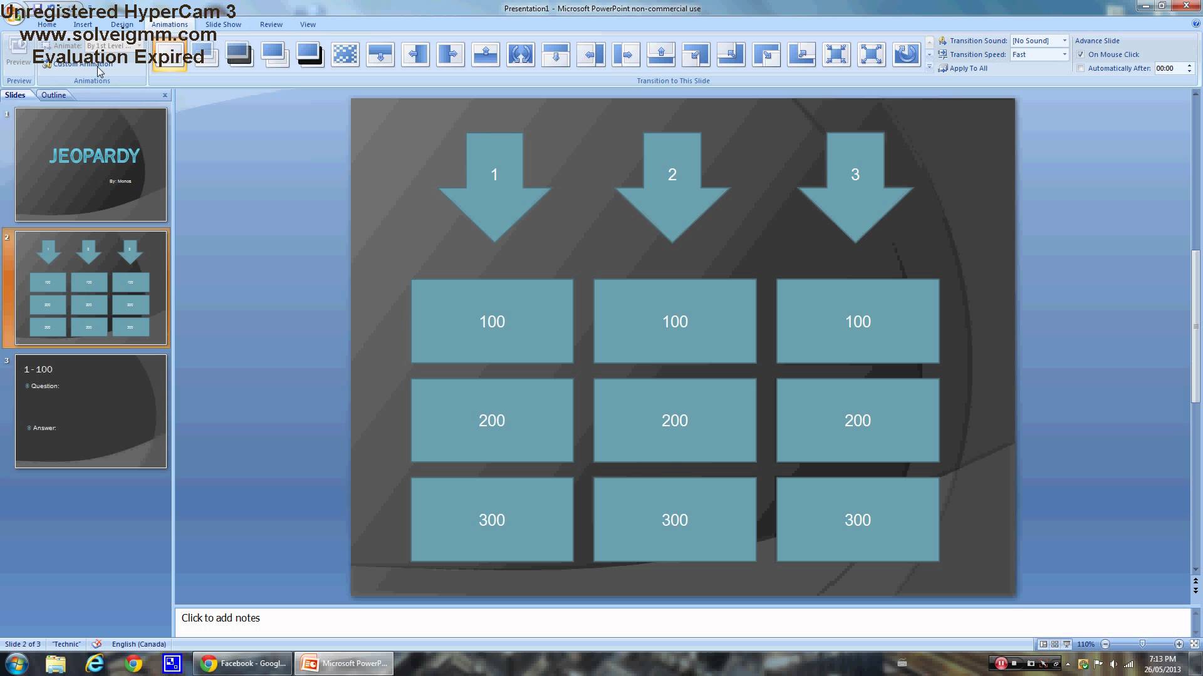Start Slide Show from status bar icon
Image resolution: width=1203 pixels, height=676 pixels.
(x=1066, y=644)
